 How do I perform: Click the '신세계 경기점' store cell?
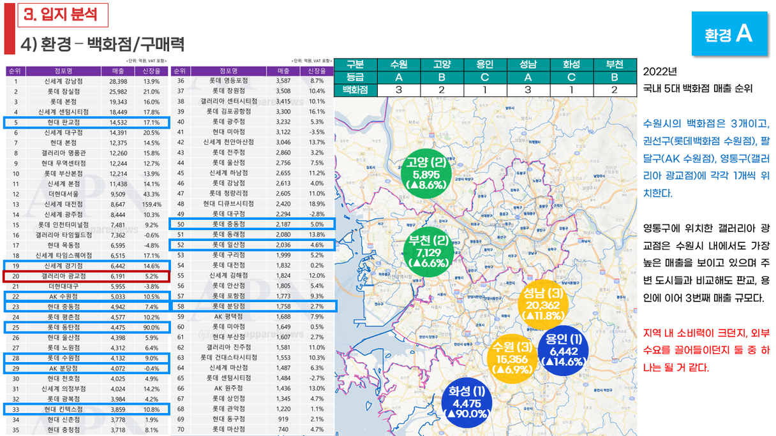(x=64, y=265)
